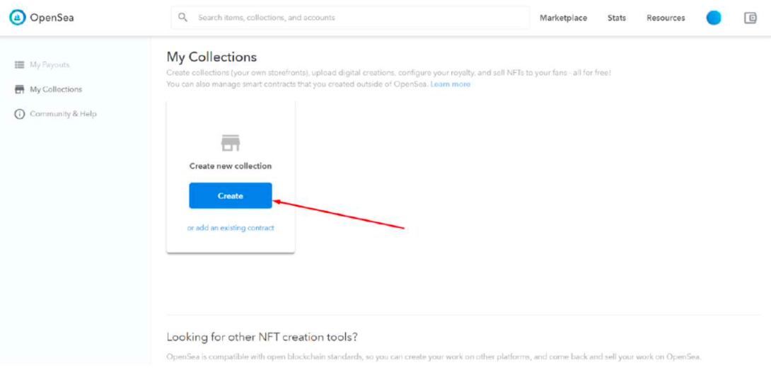The height and width of the screenshot is (375, 771).
Task: Click the text starting 'OpenSea is compatible with open blockchain'
Action: click(434, 357)
